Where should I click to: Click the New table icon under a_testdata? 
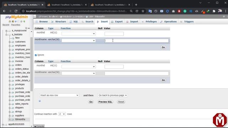coord(13,38)
